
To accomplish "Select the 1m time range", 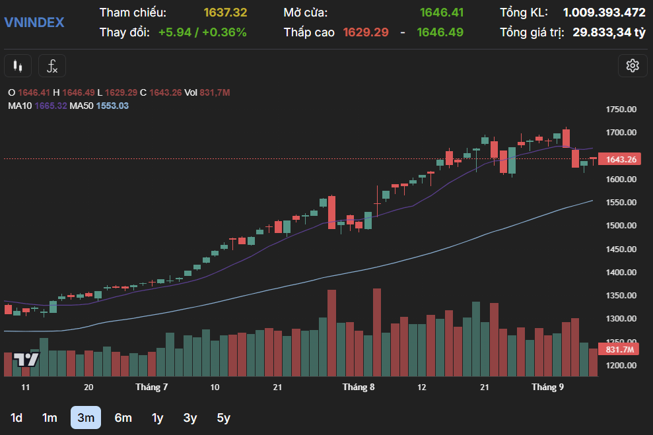I will [50, 418].
